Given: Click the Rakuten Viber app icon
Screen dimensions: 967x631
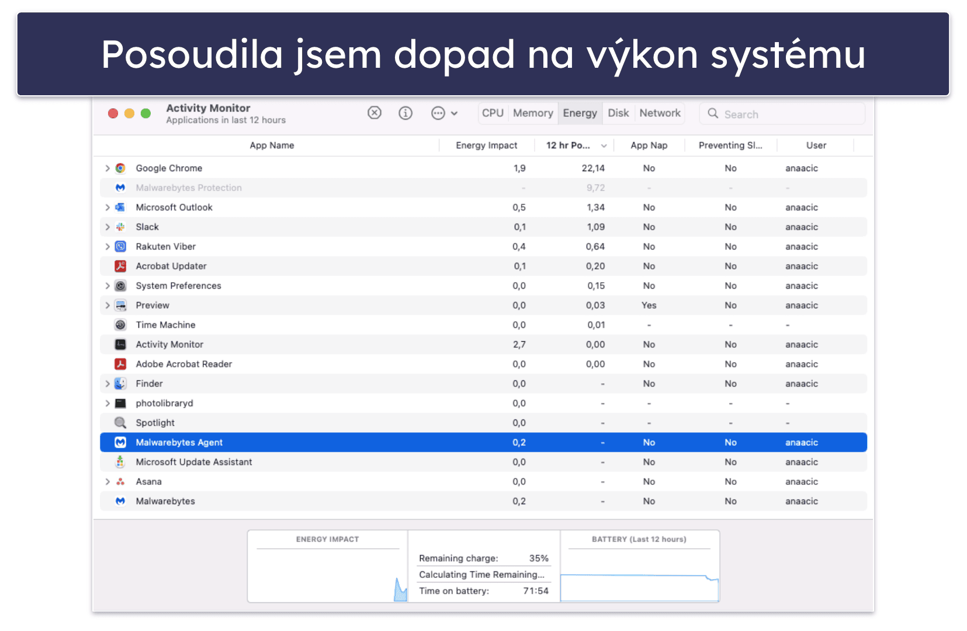Looking at the screenshot, I should [x=120, y=247].
